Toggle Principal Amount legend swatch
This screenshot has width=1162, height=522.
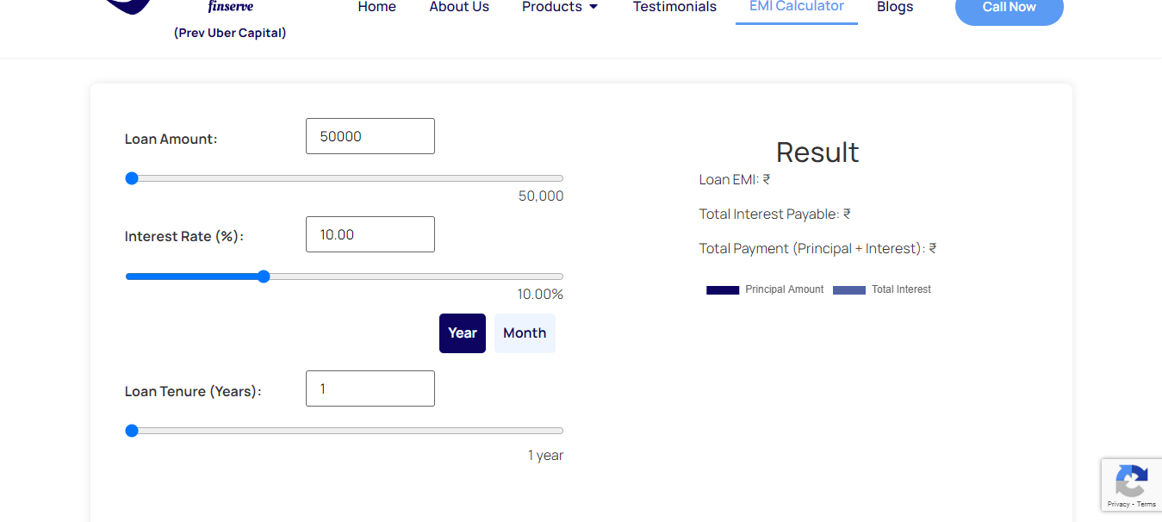click(x=723, y=290)
